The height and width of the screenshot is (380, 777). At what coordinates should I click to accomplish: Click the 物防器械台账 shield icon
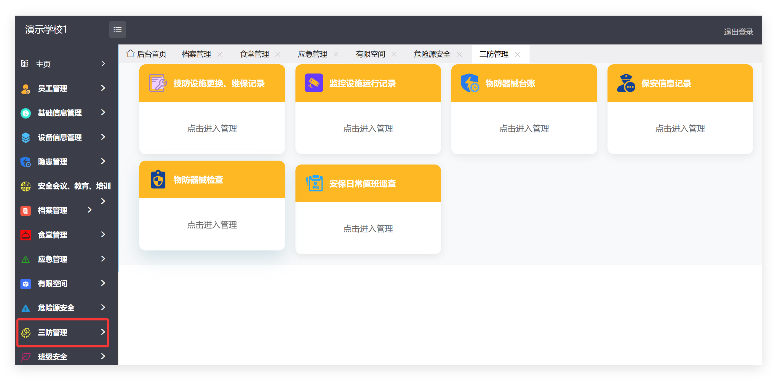pos(470,83)
